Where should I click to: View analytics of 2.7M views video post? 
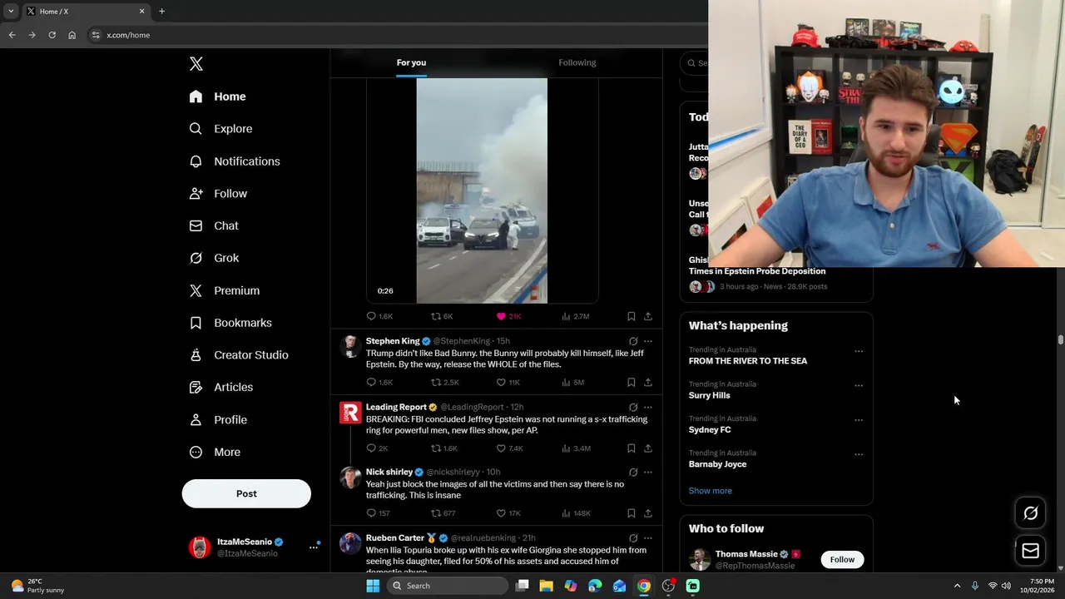576,316
